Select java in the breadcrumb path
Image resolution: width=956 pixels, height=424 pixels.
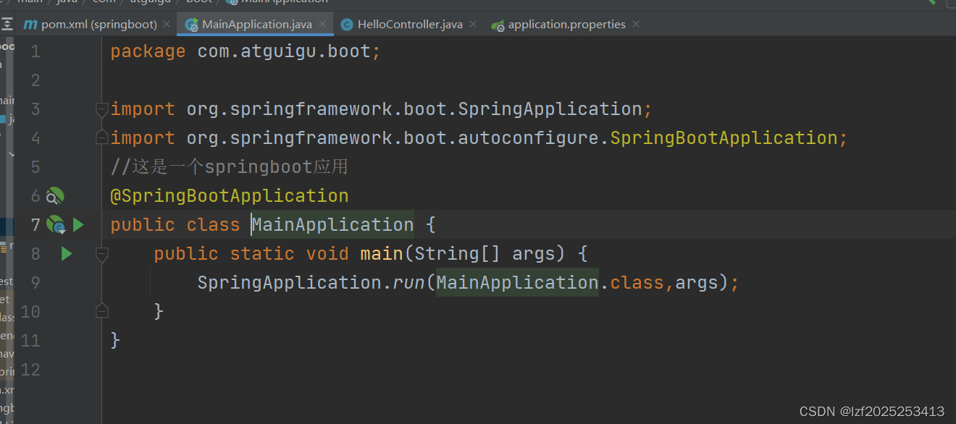(x=68, y=1)
